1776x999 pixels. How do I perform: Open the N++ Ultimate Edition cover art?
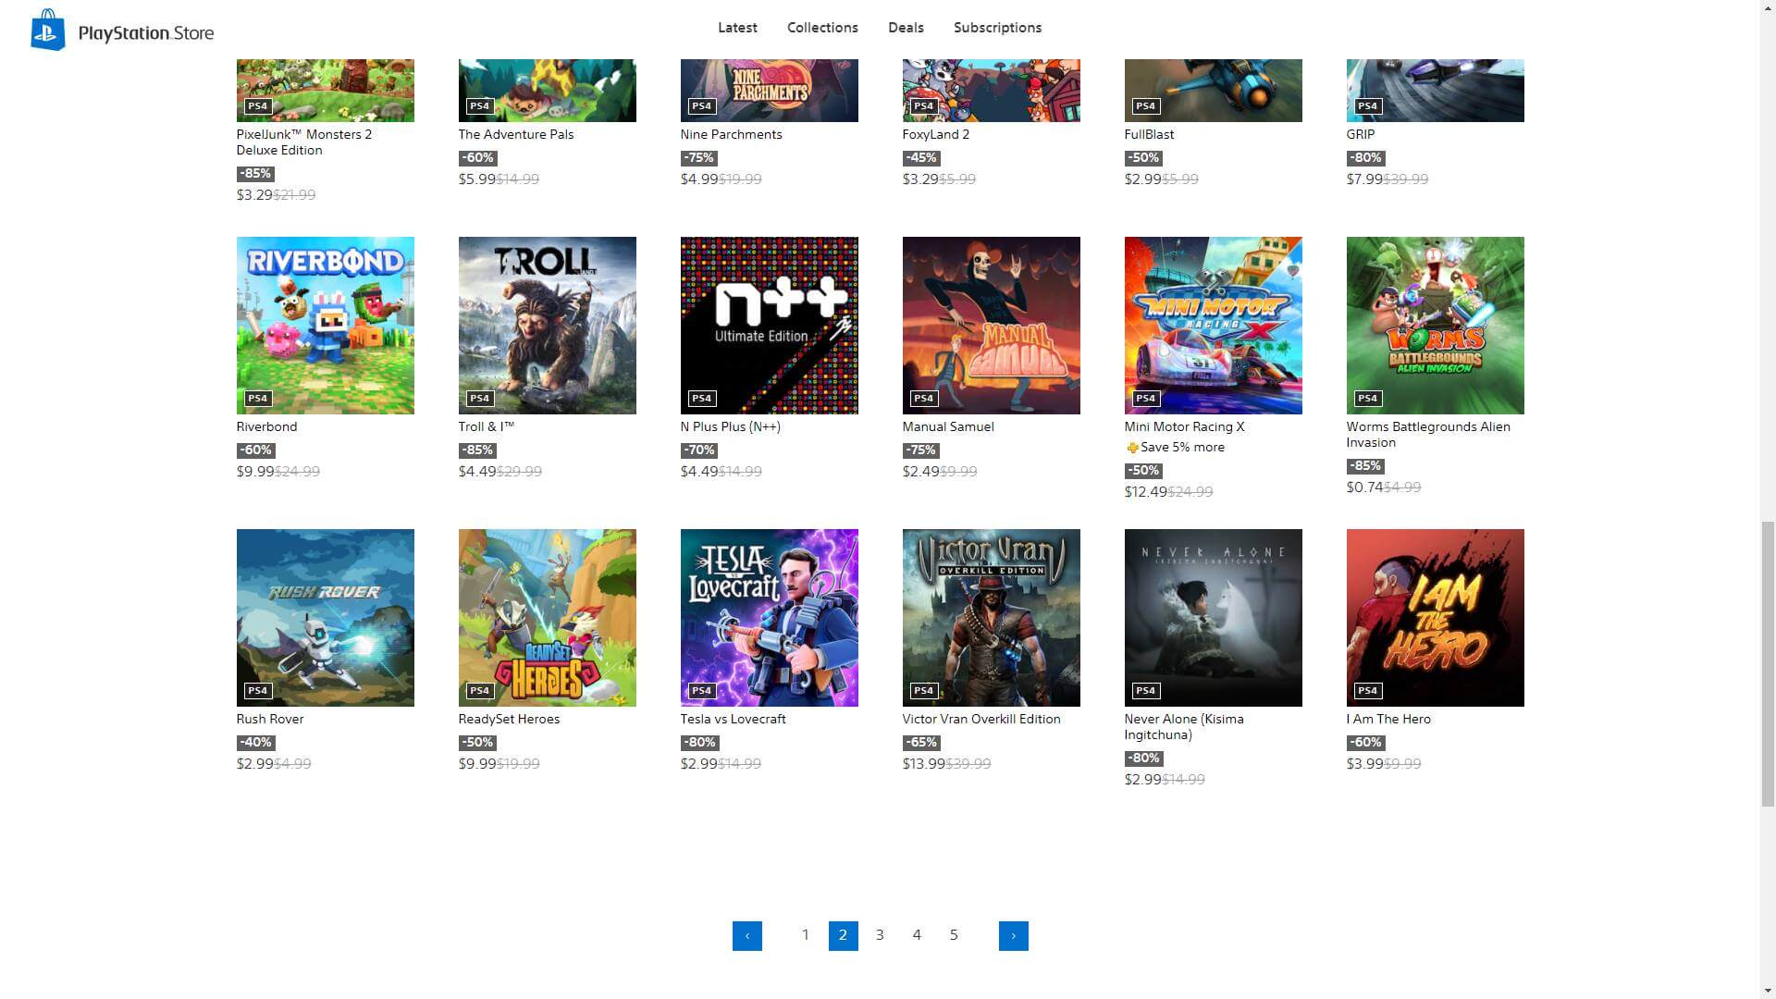(769, 325)
